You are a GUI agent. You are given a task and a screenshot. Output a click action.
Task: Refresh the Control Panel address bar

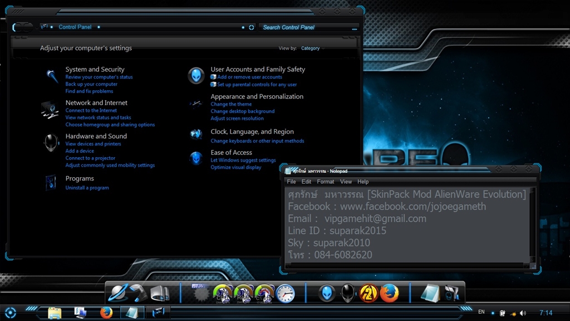(251, 27)
